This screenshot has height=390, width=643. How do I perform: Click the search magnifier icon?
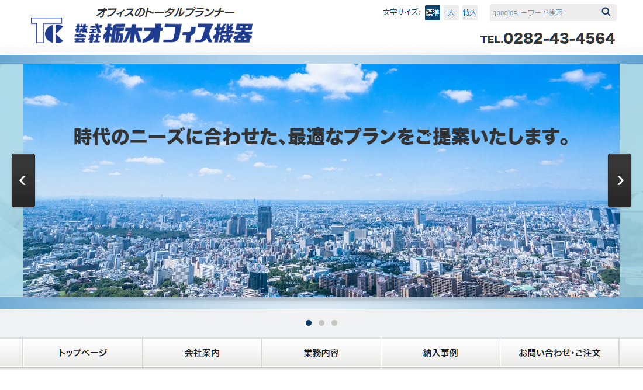606,12
